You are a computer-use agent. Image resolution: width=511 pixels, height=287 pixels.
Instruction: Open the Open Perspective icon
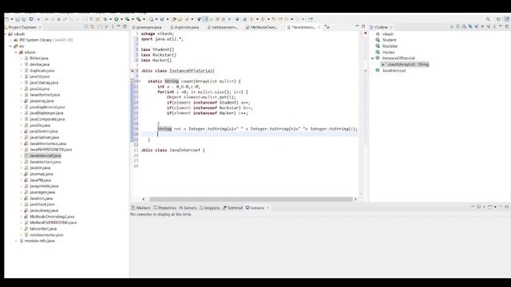coord(498,19)
